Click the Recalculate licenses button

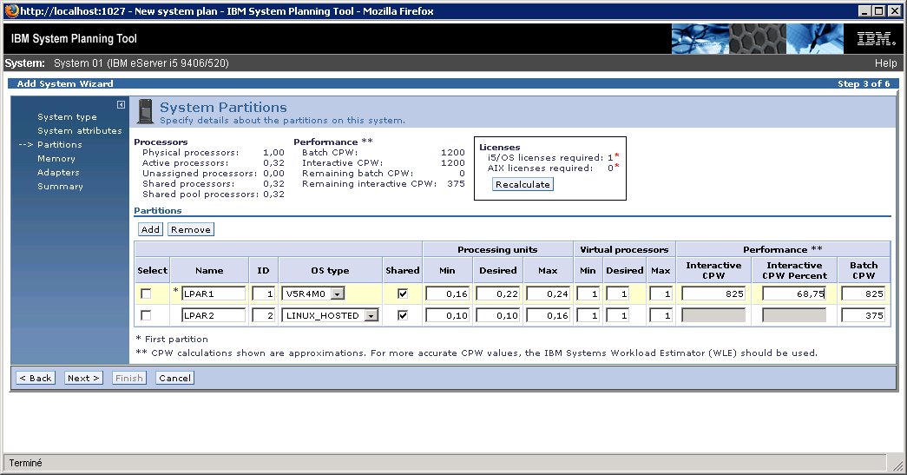pos(523,185)
